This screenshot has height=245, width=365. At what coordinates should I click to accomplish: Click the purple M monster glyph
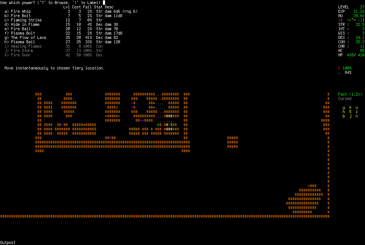click(x=111, y=138)
